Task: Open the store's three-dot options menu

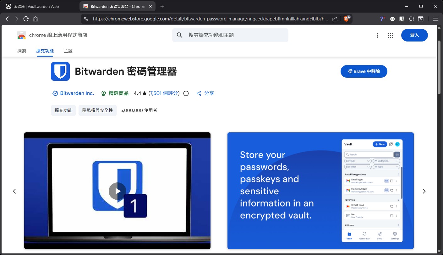Action: (377, 35)
